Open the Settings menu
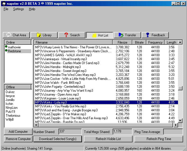 [x=19, y=9]
